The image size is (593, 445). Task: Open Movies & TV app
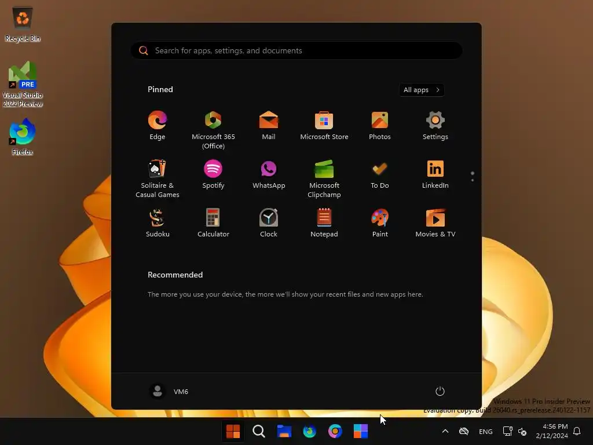pos(435,223)
